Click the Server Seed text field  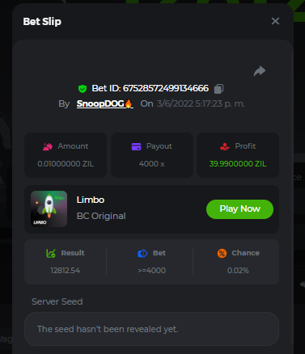pos(151,329)
